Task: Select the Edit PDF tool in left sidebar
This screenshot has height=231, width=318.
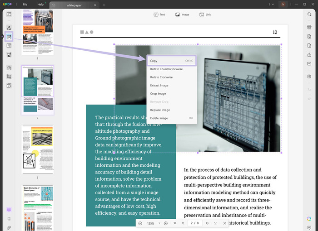Action: pos(9,36)
